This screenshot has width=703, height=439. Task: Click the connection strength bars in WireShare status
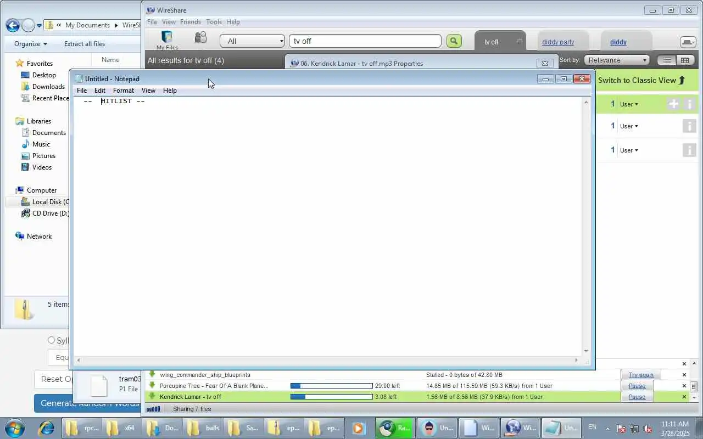[153, 409]
